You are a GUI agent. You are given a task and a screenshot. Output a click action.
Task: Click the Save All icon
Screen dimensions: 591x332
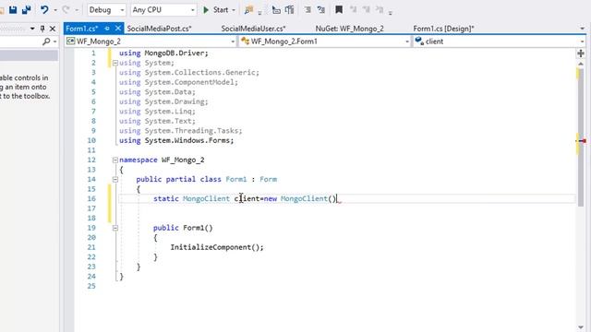(26, 10)
